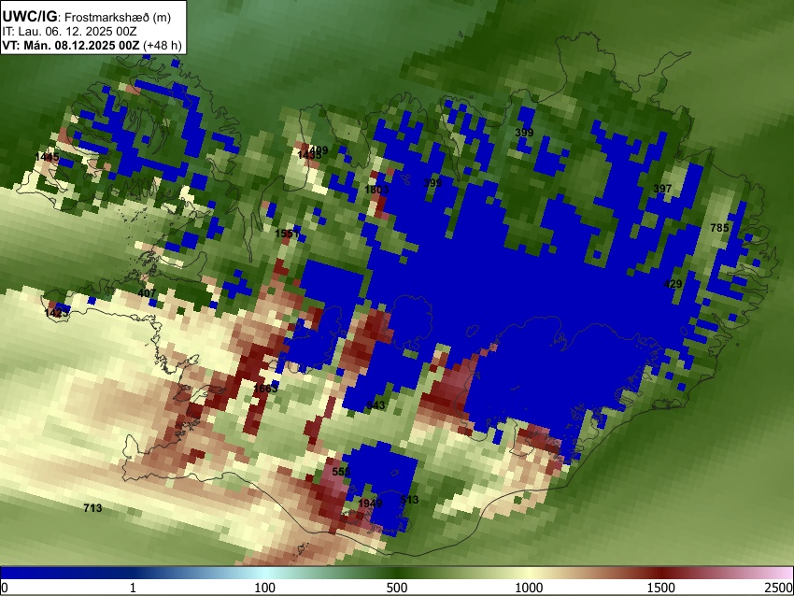
Task: Click the 1663 value label on the map
Action: click(265, 389)
